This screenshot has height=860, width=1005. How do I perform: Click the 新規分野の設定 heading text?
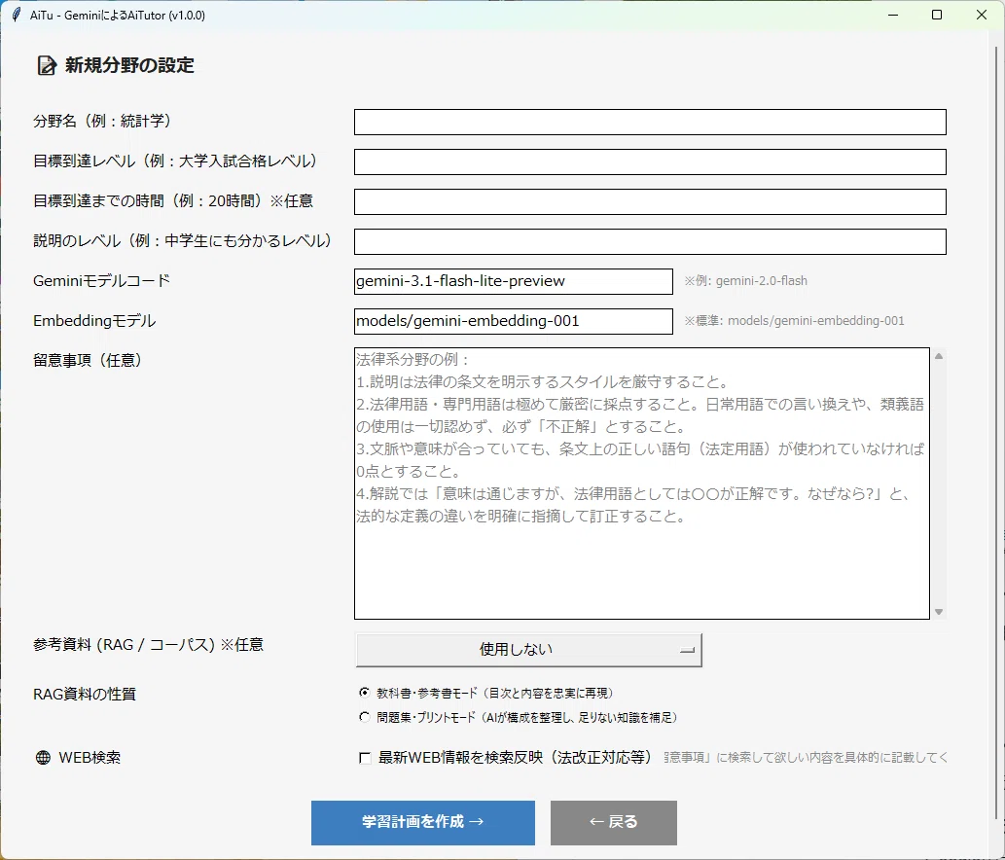(129, 65)
